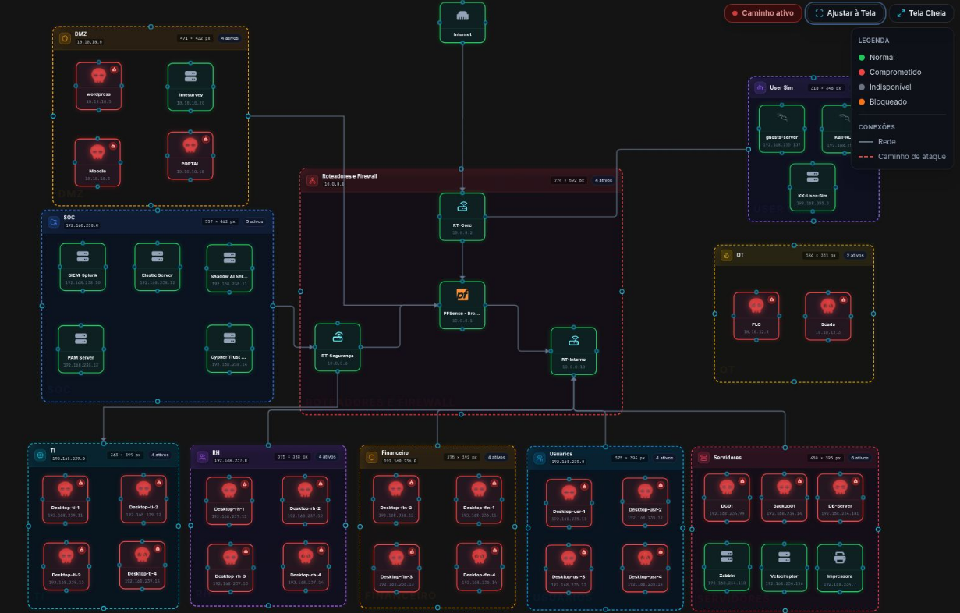
Task: Select the KK-User-Sim node
Action: (813, 186)
